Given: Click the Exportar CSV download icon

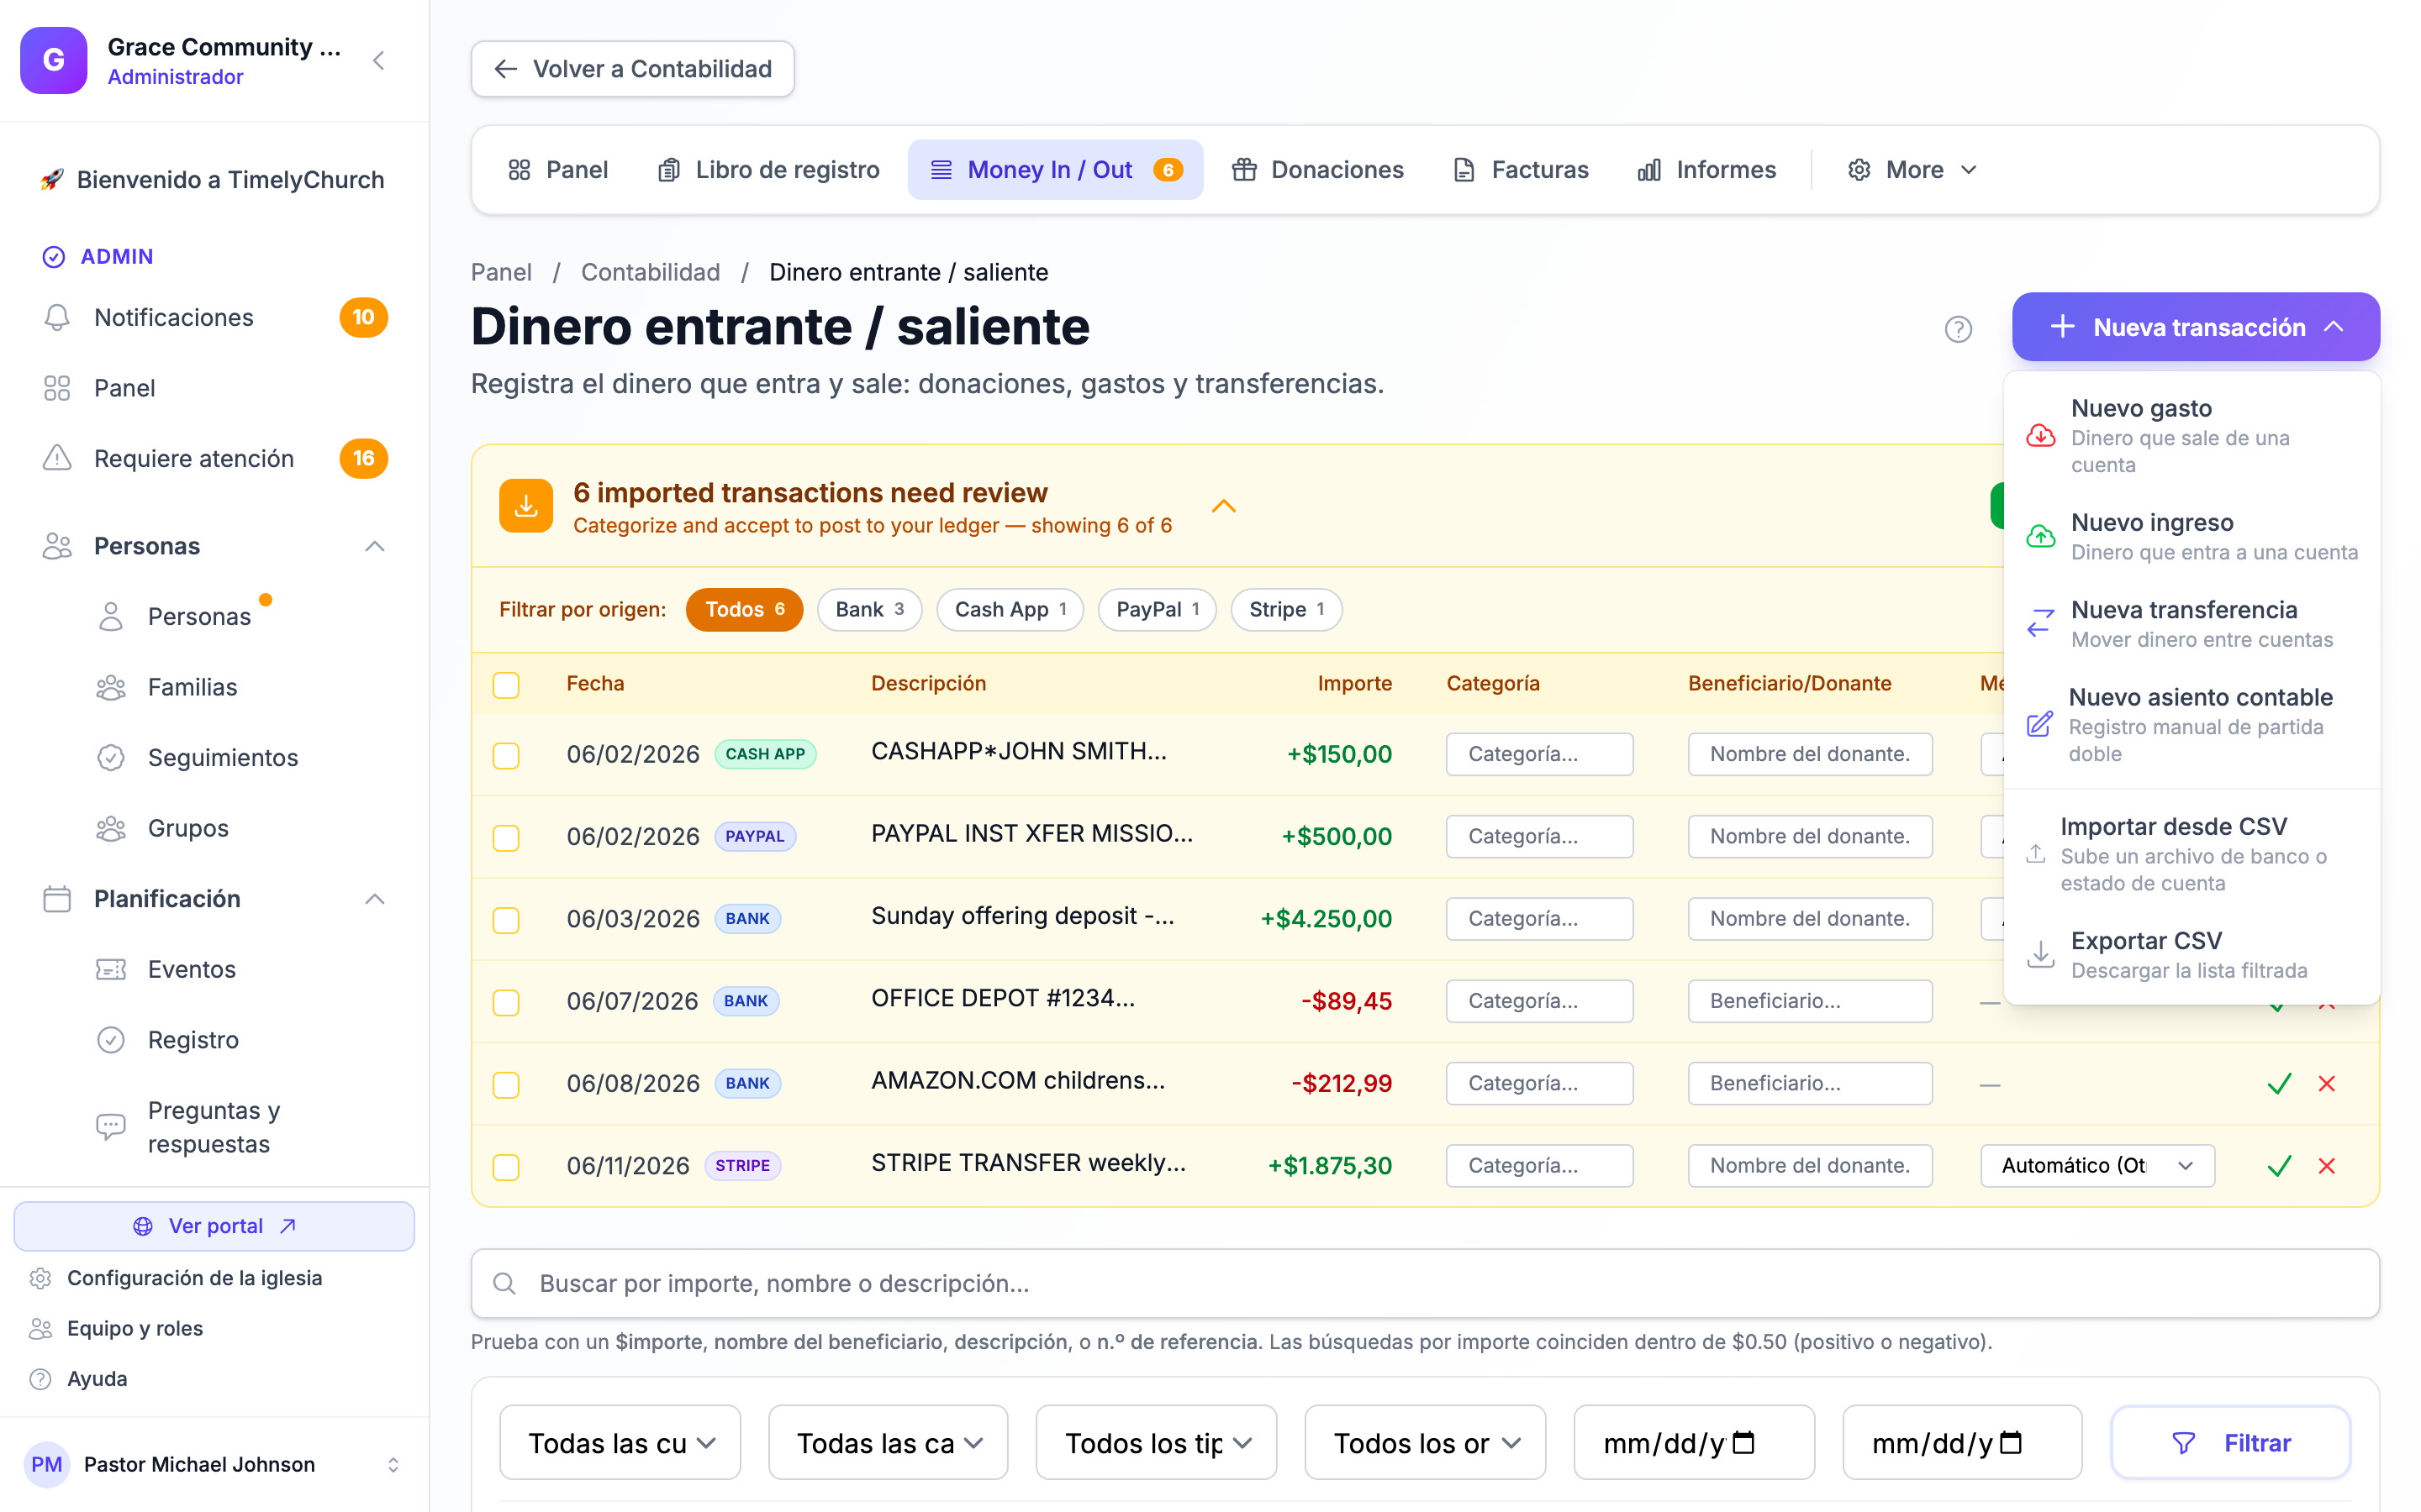Looking at the screenshot, I should [2041, 954].
